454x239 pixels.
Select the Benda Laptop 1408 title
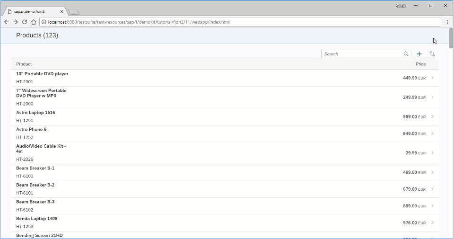(37, 219)
